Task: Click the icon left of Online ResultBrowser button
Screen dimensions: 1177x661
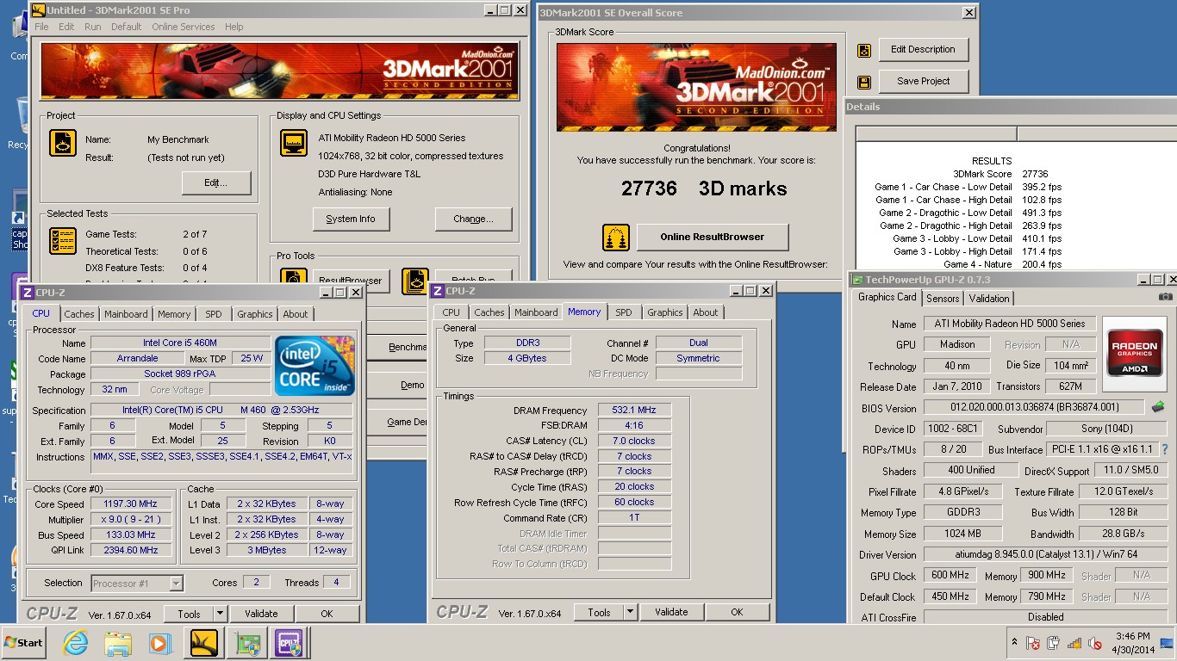Action: coord(615,237)
